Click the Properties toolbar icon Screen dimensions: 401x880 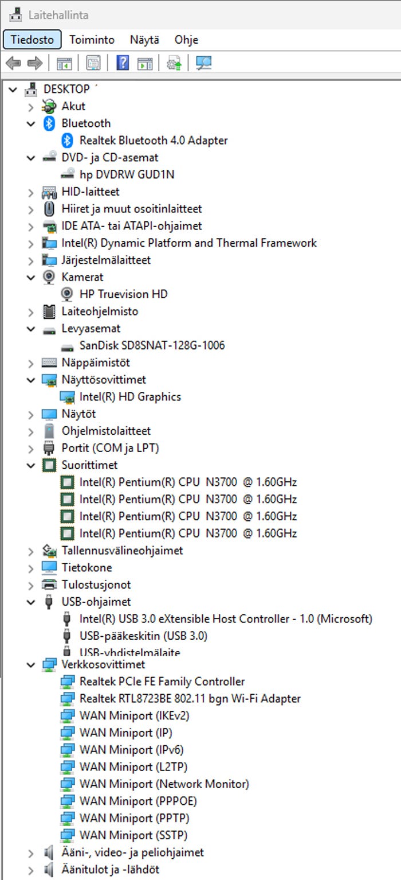[x=93, y=63]
